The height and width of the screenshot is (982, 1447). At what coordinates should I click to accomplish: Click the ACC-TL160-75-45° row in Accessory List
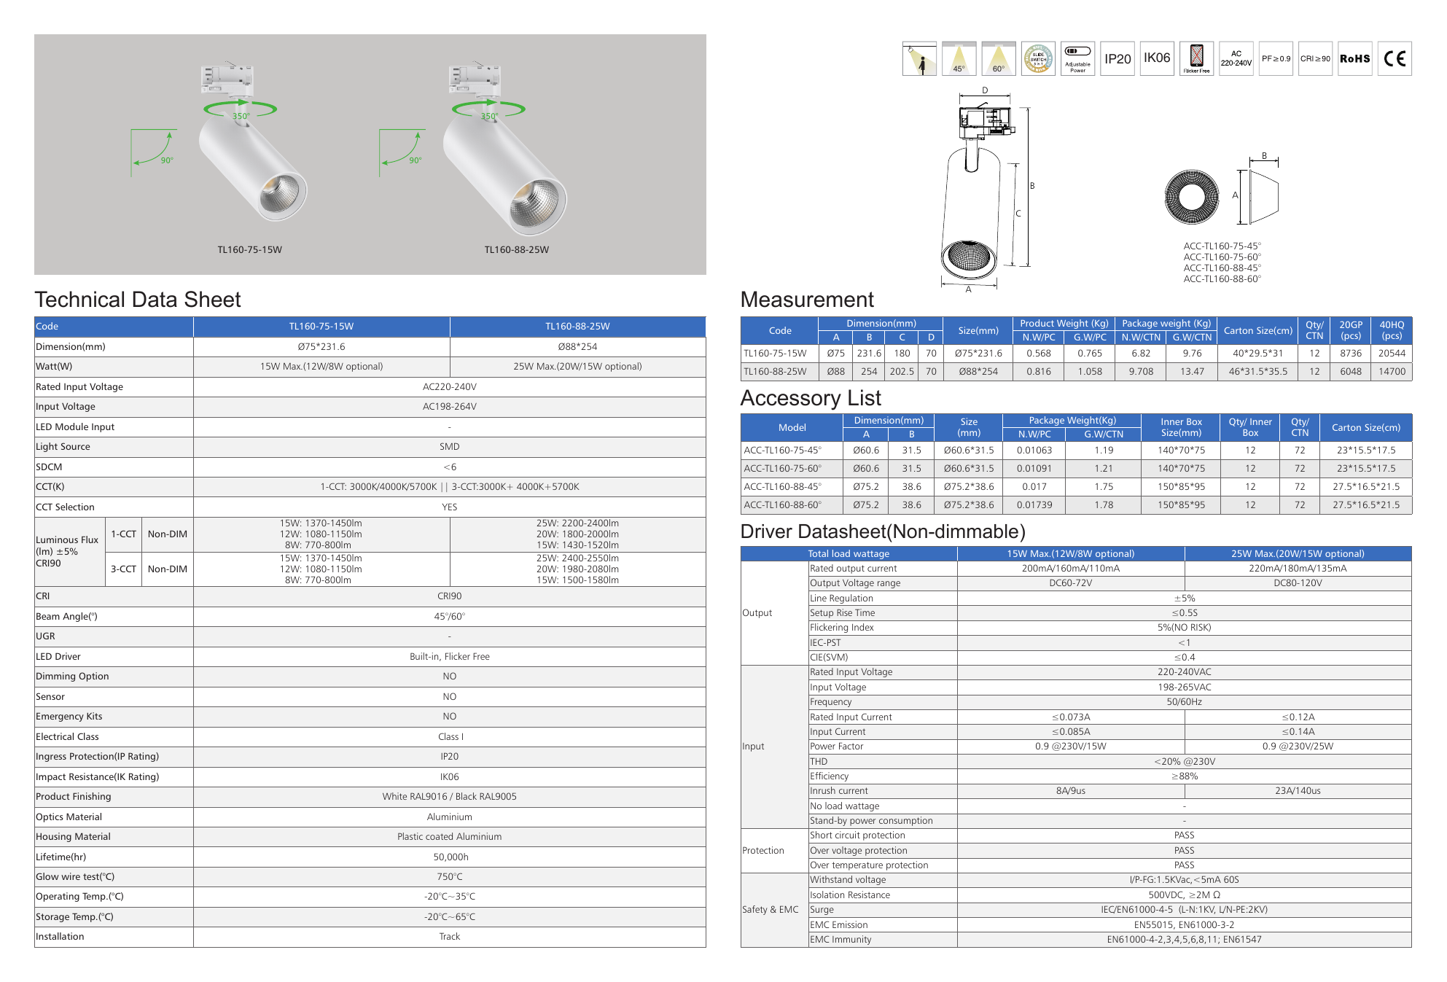pos(1076,451)
